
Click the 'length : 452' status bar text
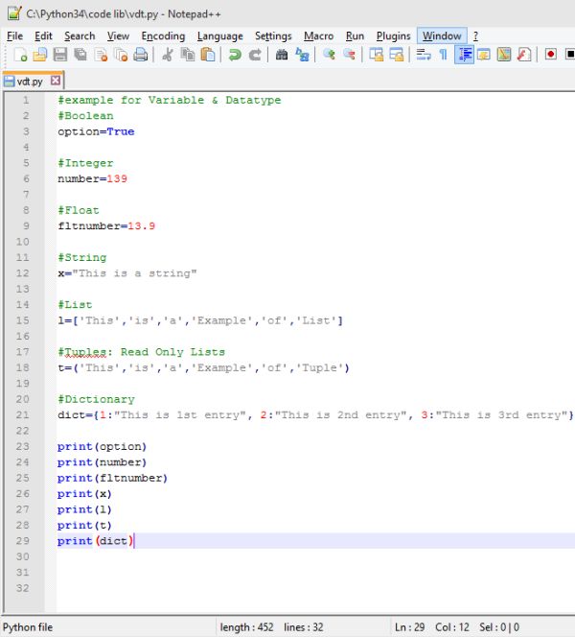(246, 627)
